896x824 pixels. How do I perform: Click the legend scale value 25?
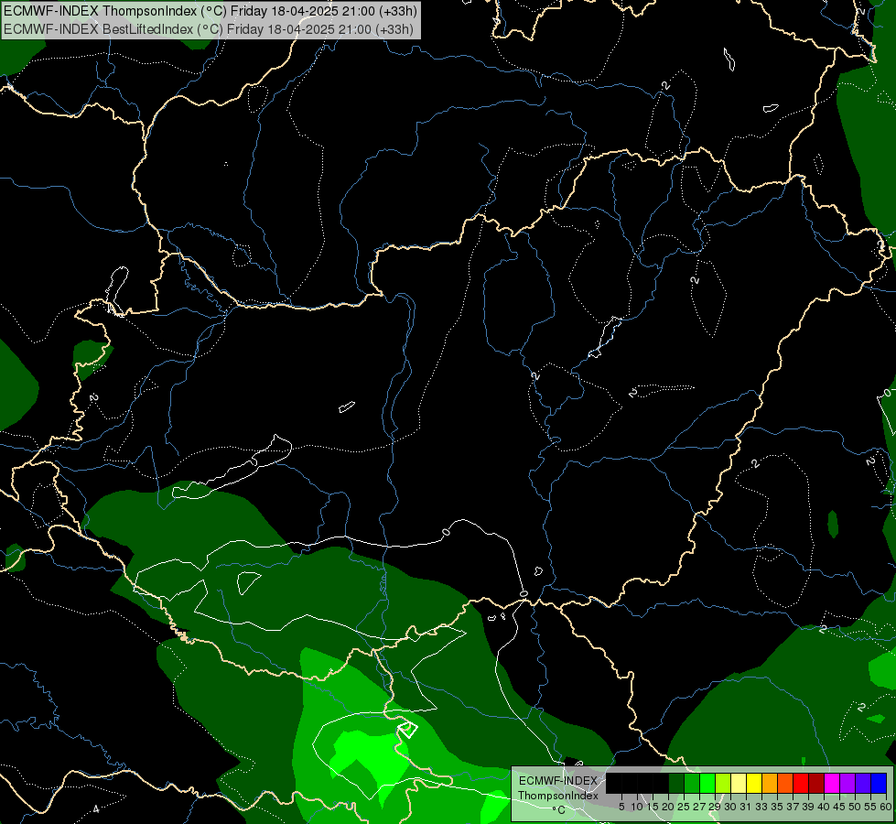coord(684,807)
